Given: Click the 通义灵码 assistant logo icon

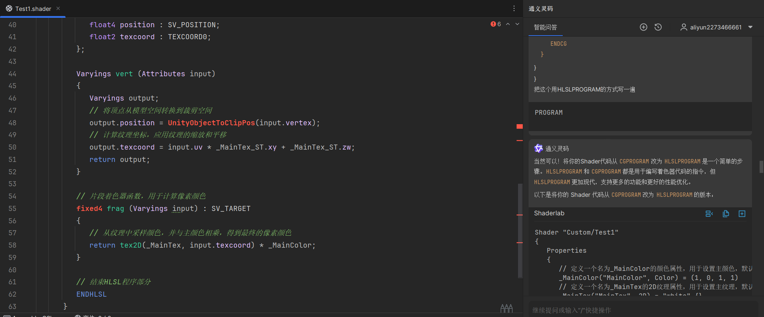Looking at the screenshot, I should click(538, 148).
